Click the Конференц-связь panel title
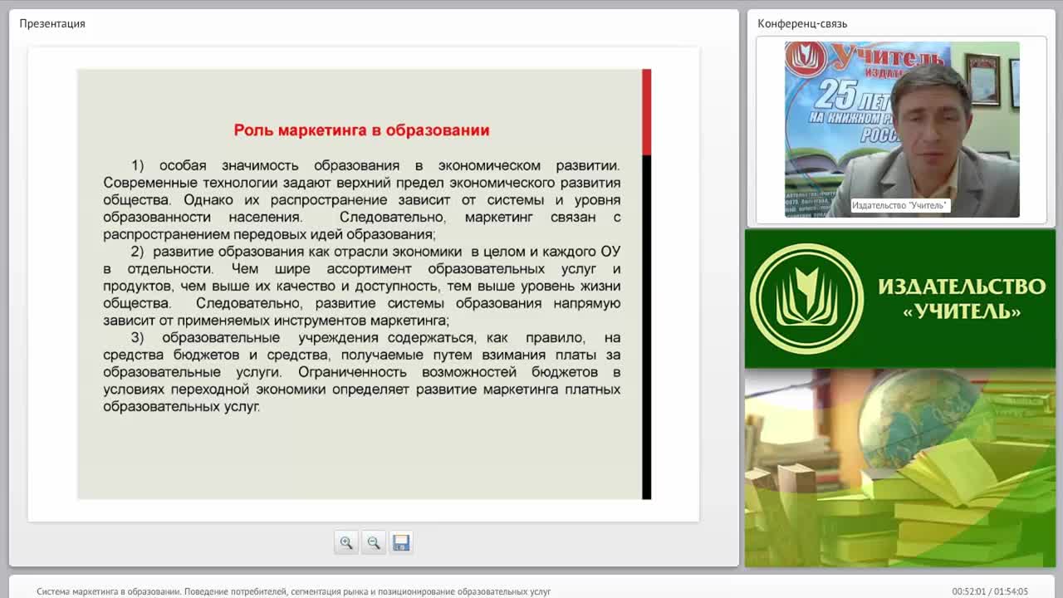Screen dimensions: 1063x598 pos(802,23)
